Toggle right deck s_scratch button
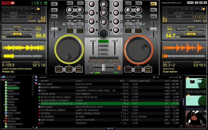The image size is (208, 130). click(x=181, y=29)
